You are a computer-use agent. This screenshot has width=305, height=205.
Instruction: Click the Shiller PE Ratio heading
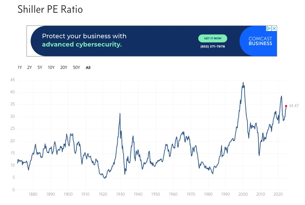tap(50, 9)
